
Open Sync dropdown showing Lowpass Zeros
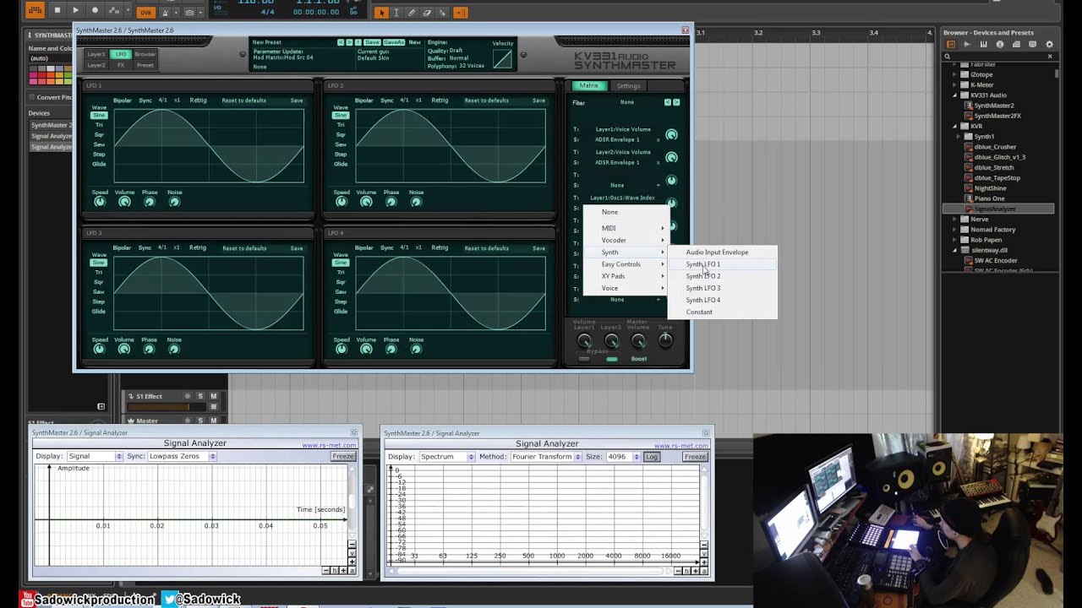point(182,456)
